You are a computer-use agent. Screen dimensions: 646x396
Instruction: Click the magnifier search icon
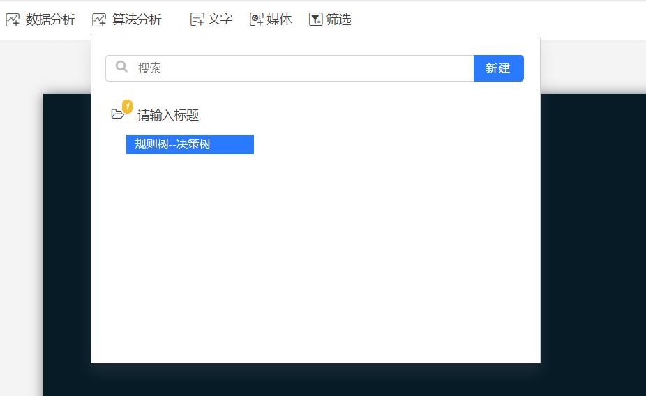(121, 66)
